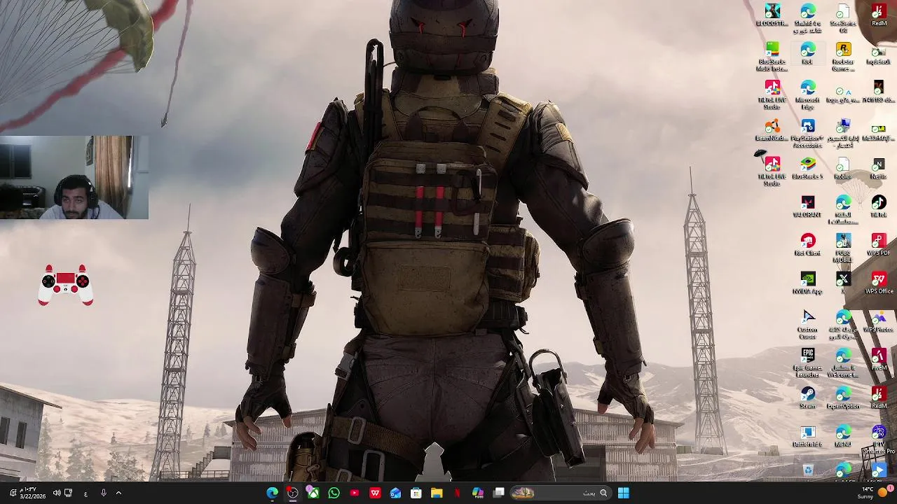Open BlueStacks Multi-Instance Manager shortcut

tap(772, 56)
